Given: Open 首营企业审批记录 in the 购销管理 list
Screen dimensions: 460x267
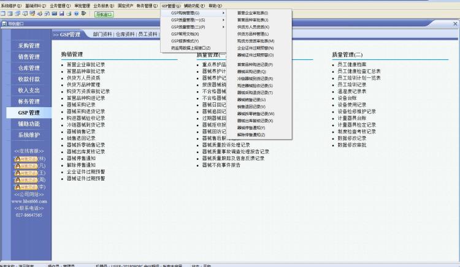Looking at the screenshot, I should point(86,64).
